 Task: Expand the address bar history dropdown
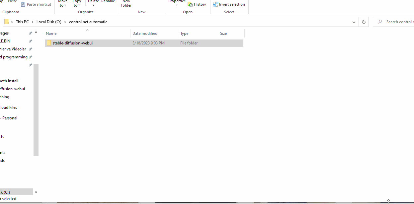[354, 22]
